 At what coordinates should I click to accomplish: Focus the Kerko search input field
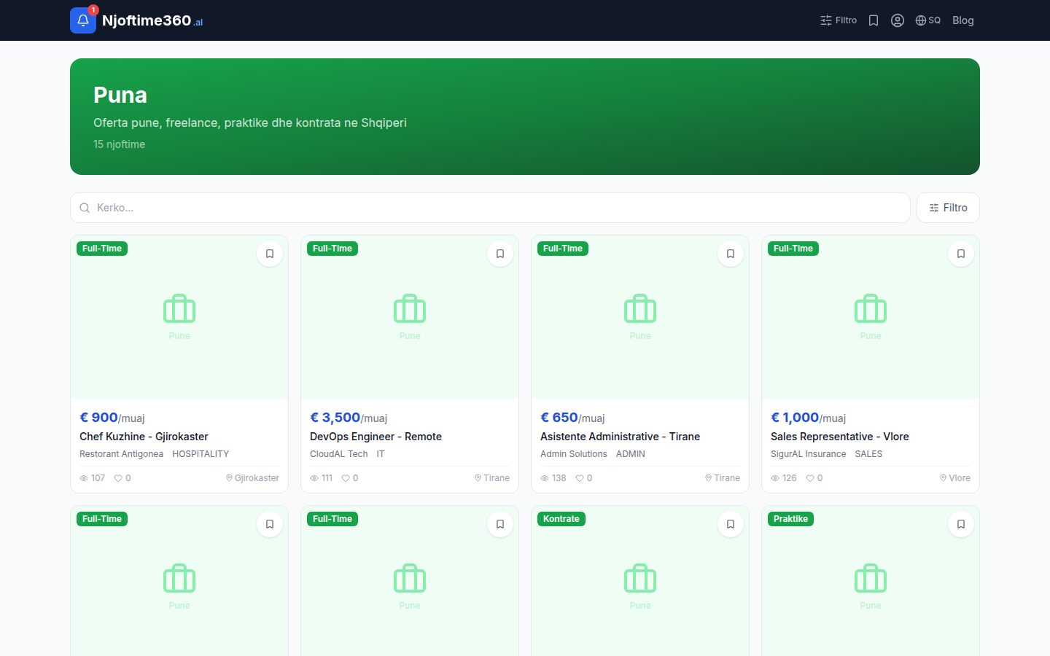pos(490,208)
